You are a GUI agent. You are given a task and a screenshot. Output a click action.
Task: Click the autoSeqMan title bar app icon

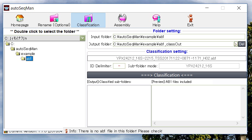click(7, 8)
